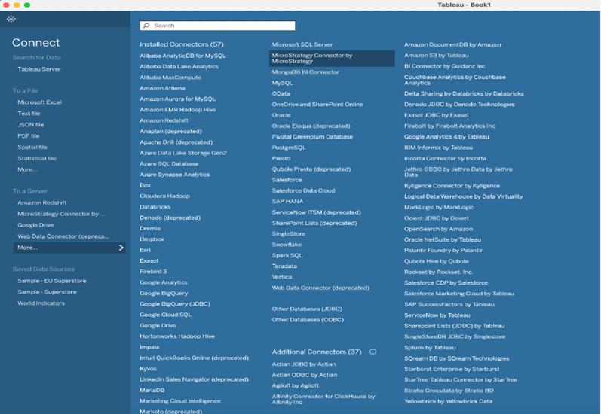Click the info icon beside Additional Connectors
601x414 pixels.
click(373, 352)
